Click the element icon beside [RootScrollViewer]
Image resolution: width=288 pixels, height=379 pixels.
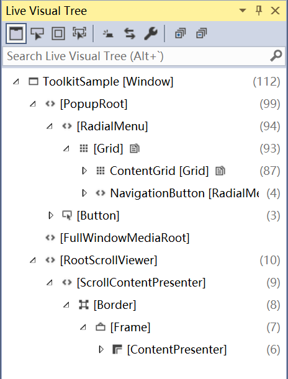(x=50, y=261)
